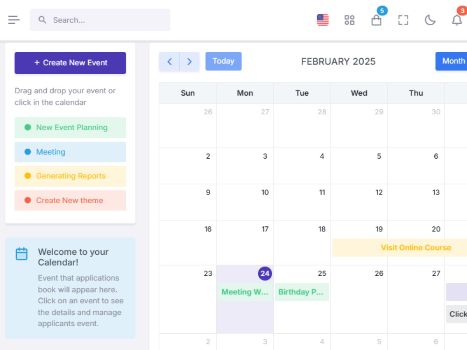This screenshot has width=467, height=350.
Task: Go to previous month arrow
Action: pyautogui.click(x=169, y=61)
